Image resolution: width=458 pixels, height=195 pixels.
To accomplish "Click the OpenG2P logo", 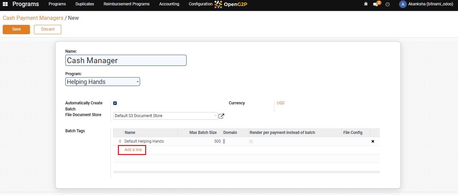I will tap(231, 4).
